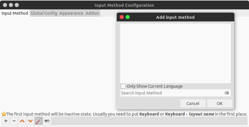Toggle Only Show Current Language checkbox
This screenshot has width=249, height=127.
123,86
